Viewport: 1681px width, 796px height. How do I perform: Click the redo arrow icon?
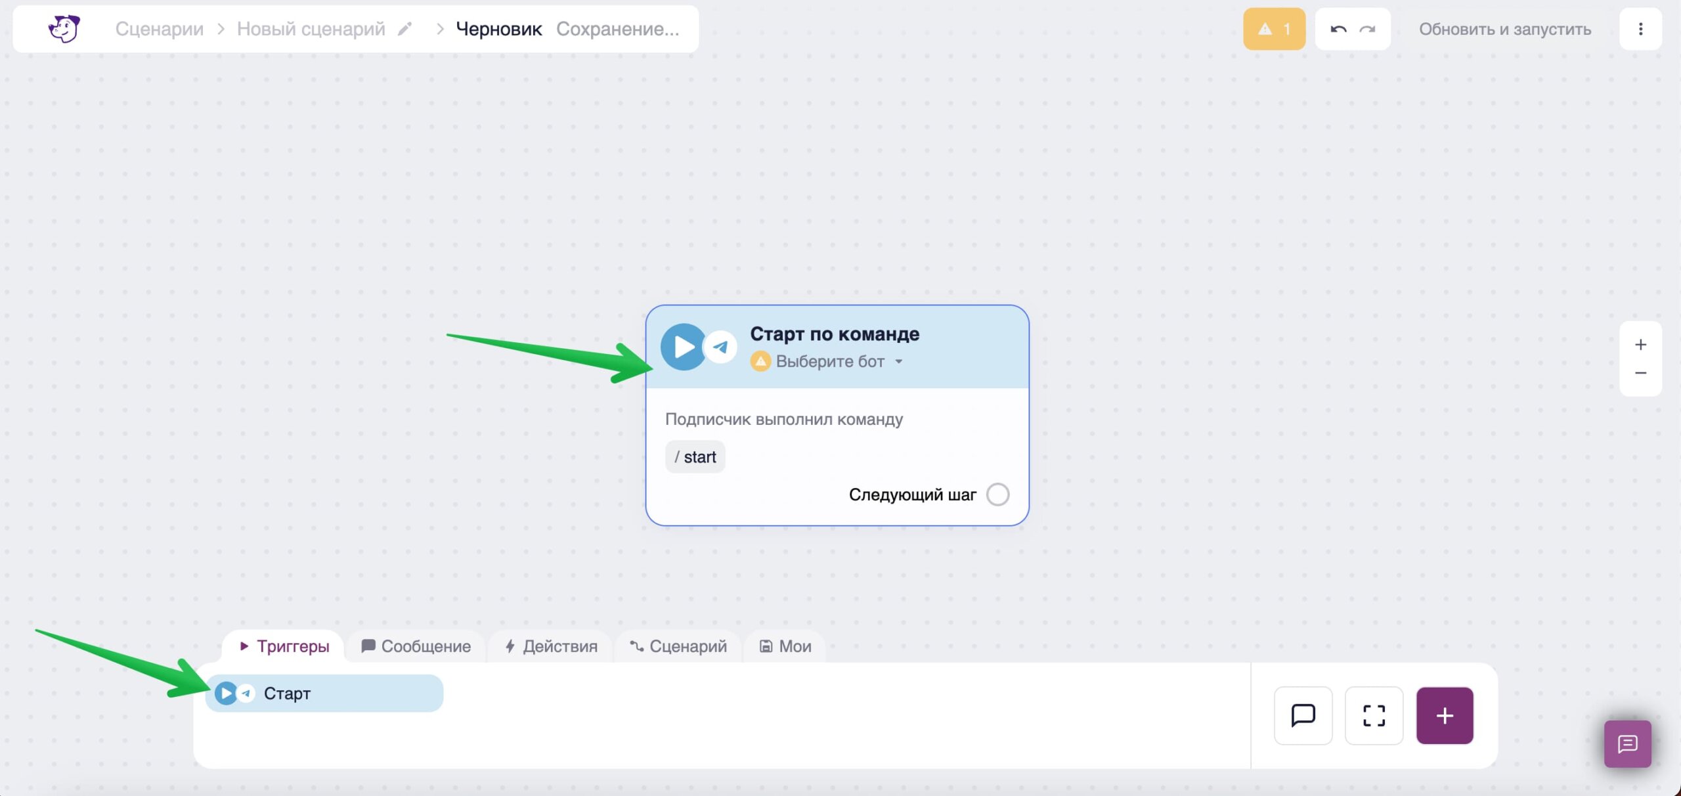point(1367,29)
